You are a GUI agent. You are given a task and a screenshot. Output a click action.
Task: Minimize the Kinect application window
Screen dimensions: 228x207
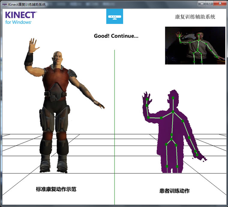tap(201, 3)
